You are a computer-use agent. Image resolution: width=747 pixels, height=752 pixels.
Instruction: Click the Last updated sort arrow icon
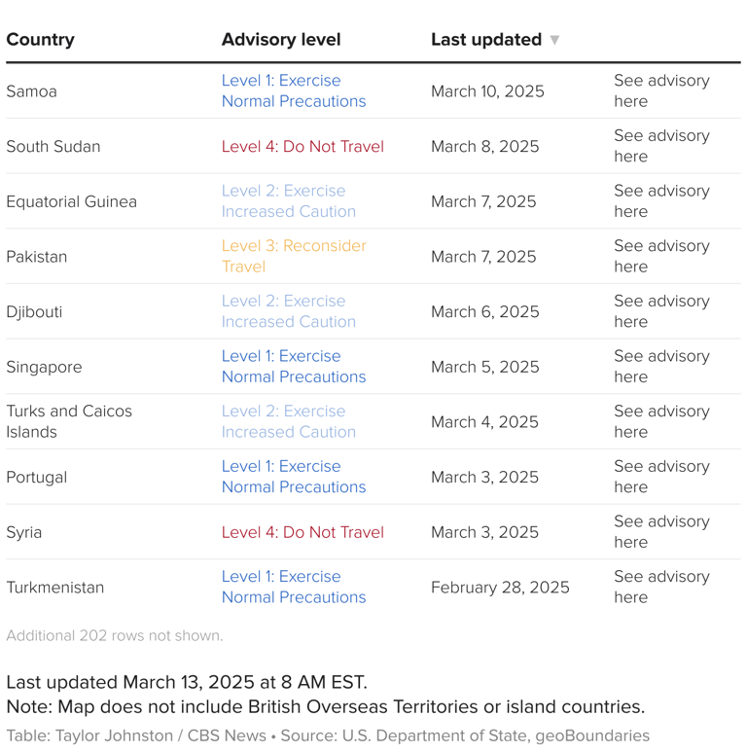coord(554,40)
